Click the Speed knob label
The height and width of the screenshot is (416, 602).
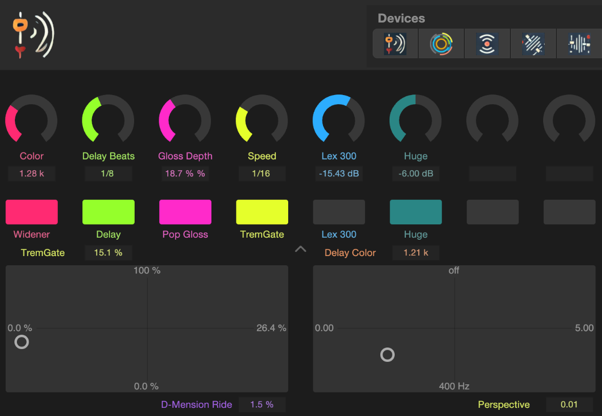[x=262, y=156]
